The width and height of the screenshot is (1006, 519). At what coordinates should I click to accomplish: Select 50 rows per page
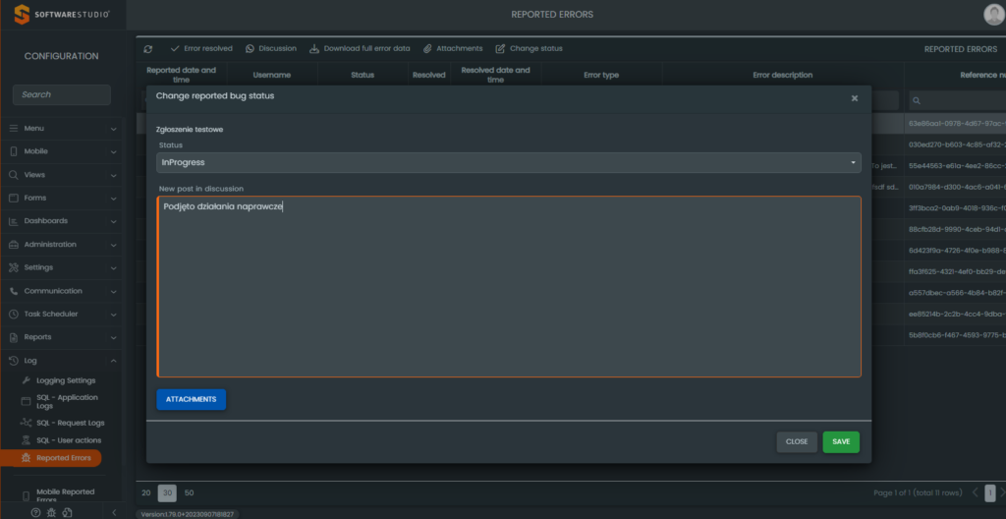tap(190, 492)
